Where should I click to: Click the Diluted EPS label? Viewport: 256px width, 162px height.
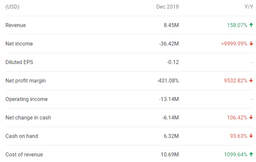click(x=19, y=62)
